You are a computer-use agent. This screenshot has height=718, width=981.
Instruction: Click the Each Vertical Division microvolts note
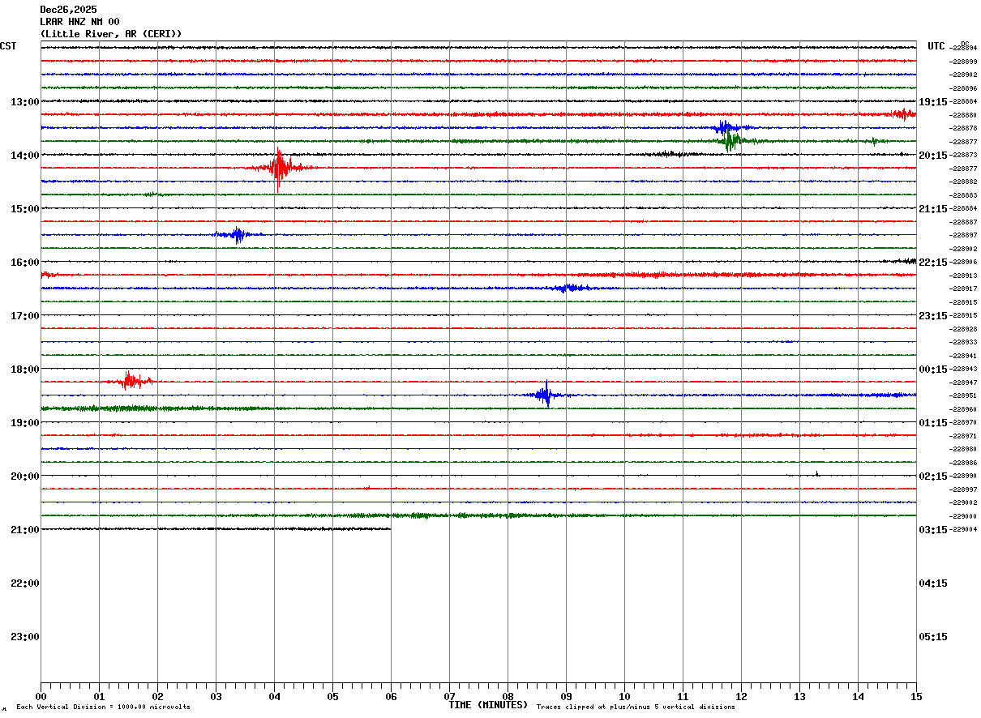click(x=103, y=707)
